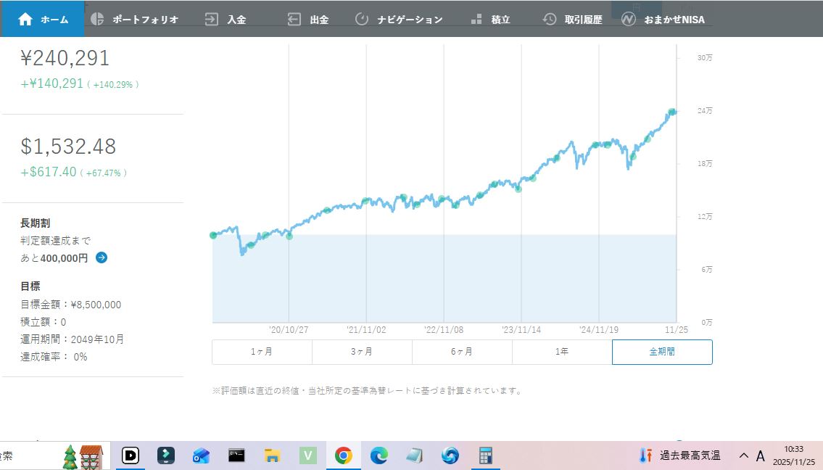This screenshot has height=470, width=823.
Task: Open the 過去最高気温 weather widget
Action: click(679, 455)
